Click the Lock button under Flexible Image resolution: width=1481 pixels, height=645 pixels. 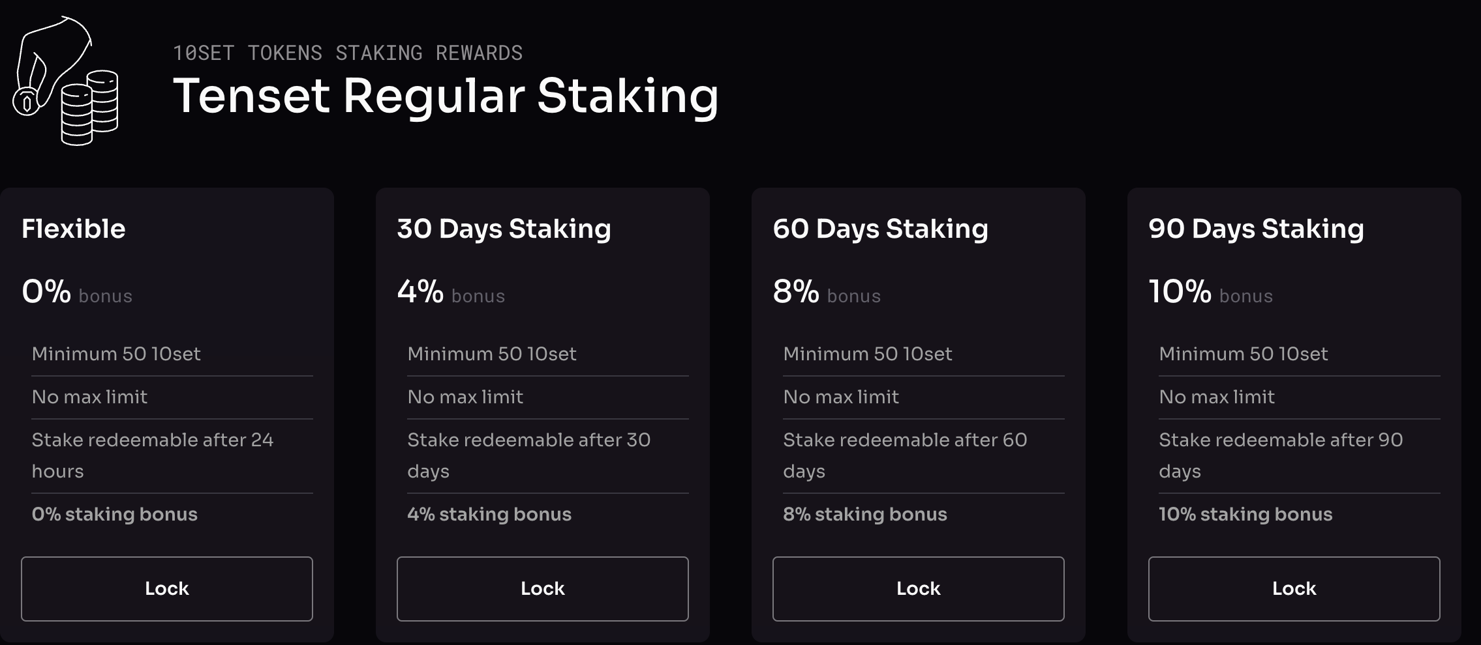pos(167,588)
